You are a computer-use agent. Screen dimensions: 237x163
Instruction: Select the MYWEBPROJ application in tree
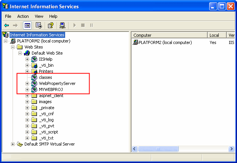[x=51, y=89]
